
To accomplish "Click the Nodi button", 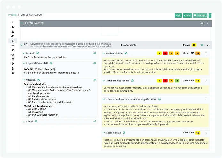I will click(x=178, y=15).
